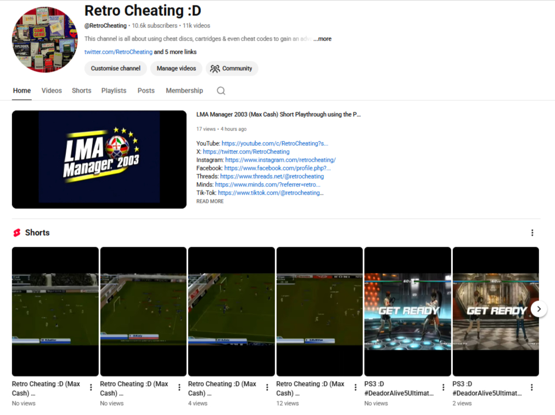Viewport: 555px width, 415px height.
Task: Open the Community button
Action: [232, 68]
